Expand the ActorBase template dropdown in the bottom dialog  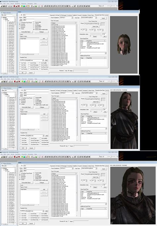tap(35, 211)
